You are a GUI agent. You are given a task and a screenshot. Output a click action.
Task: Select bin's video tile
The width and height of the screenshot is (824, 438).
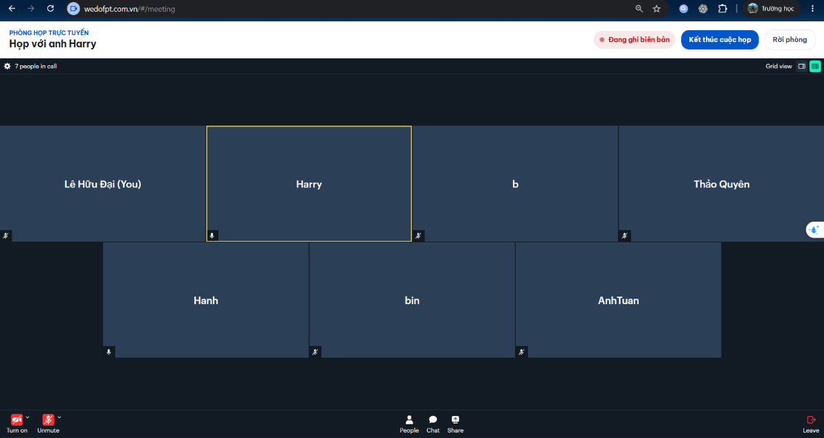[412, 300]
